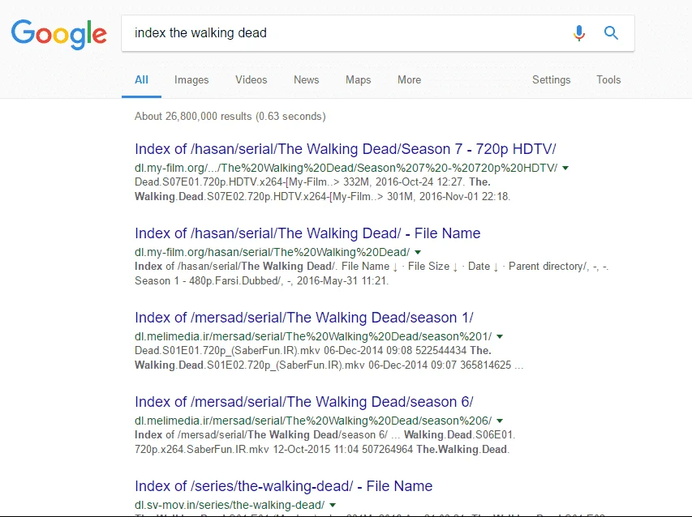Open search Settings menu
This screenshot has height=517, width=692.
[551, 79]
